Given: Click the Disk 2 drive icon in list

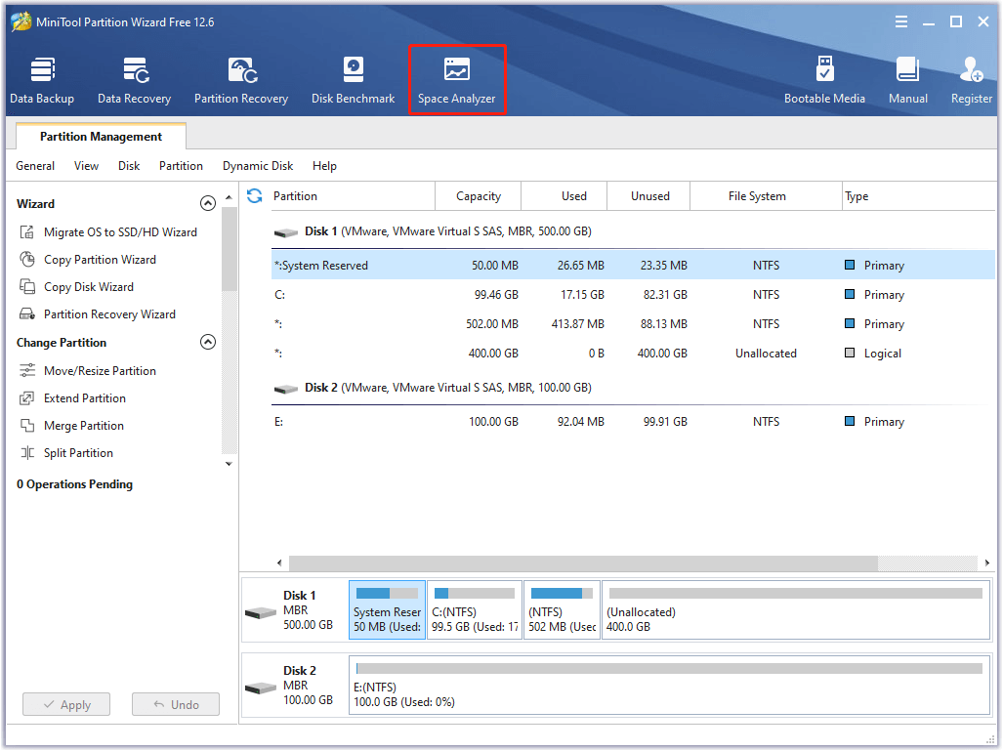Looking at the screenshot, I should [286, 389].
